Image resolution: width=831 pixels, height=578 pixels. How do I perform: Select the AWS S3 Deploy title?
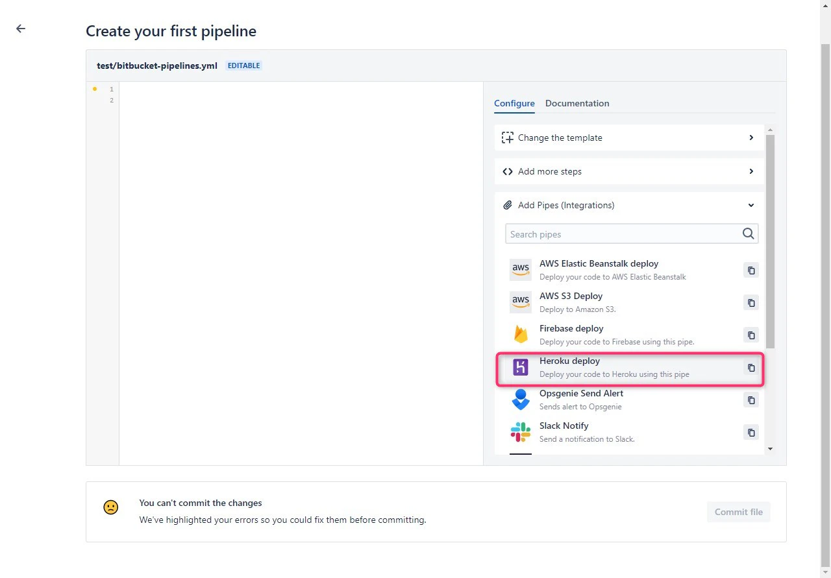pyautogui.click(x=571, y=296)
